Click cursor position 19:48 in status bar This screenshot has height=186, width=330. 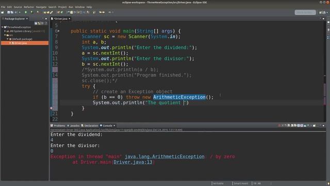tap(257, 183)
